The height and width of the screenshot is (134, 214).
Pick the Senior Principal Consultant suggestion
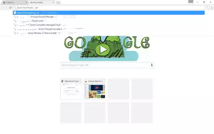pyautogui.click(x=109, y=29)
